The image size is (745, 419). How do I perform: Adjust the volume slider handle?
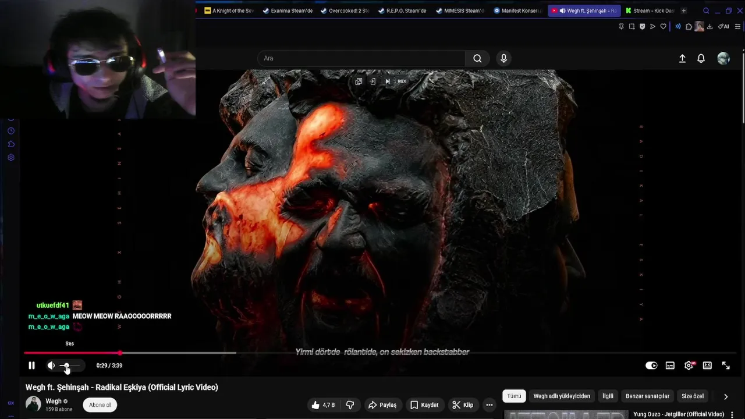click(x=66, y=365)
